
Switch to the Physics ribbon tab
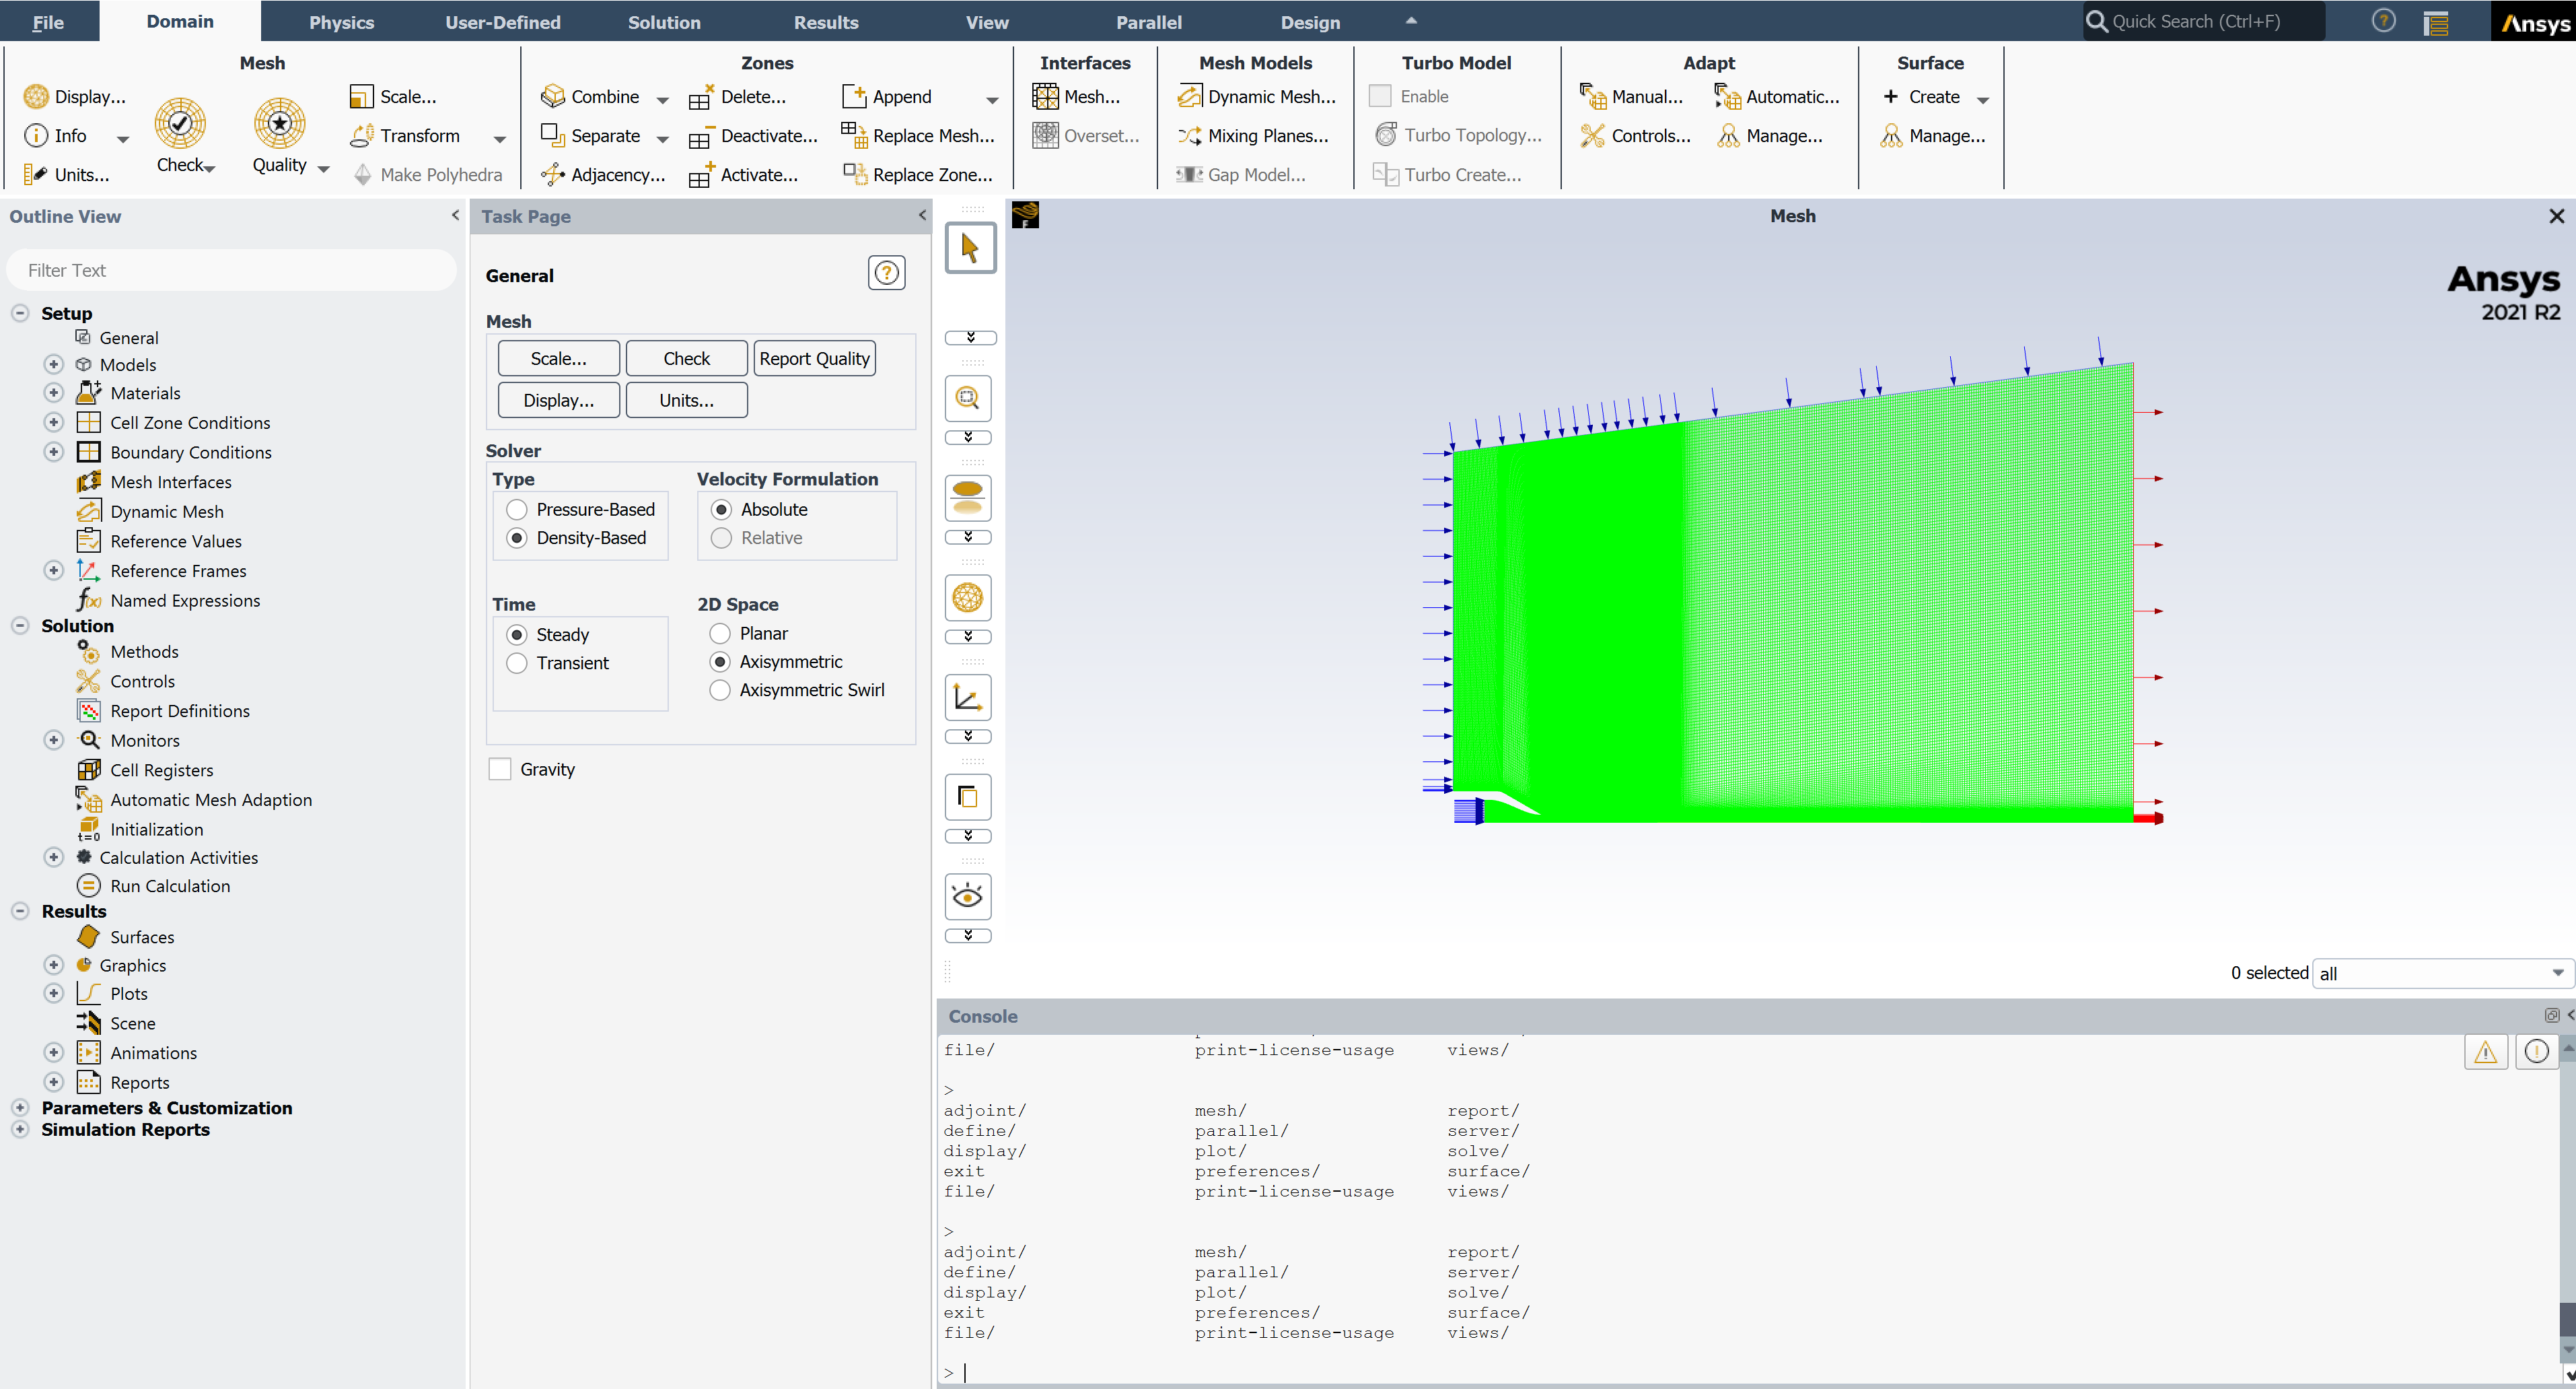click(x=341, y=22)
